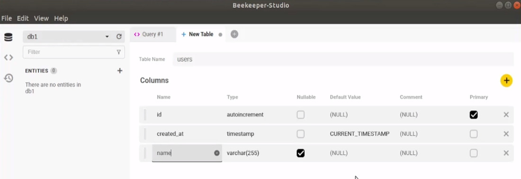Image resolution: width=521 pixels, height=179 pixels.
Task: Toggle Nullable checkbox for id column
Action: coord(300,115)
